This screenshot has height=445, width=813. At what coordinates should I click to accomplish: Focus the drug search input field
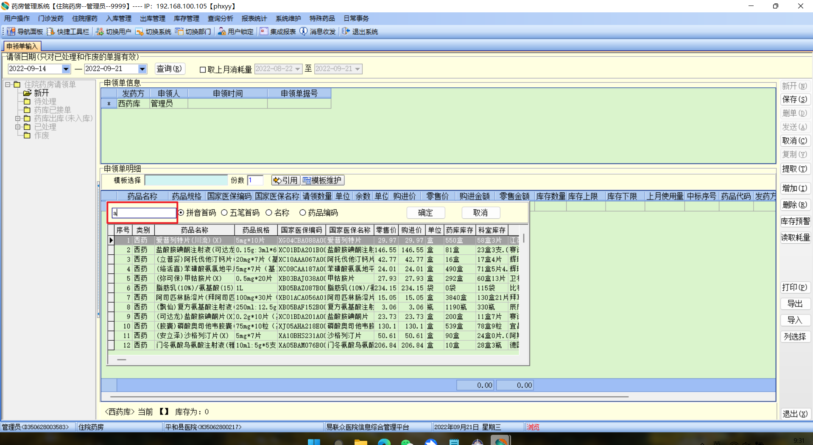(143, 213)
